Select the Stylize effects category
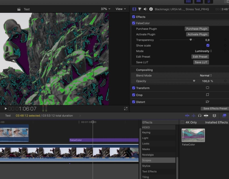 (146, 166)
